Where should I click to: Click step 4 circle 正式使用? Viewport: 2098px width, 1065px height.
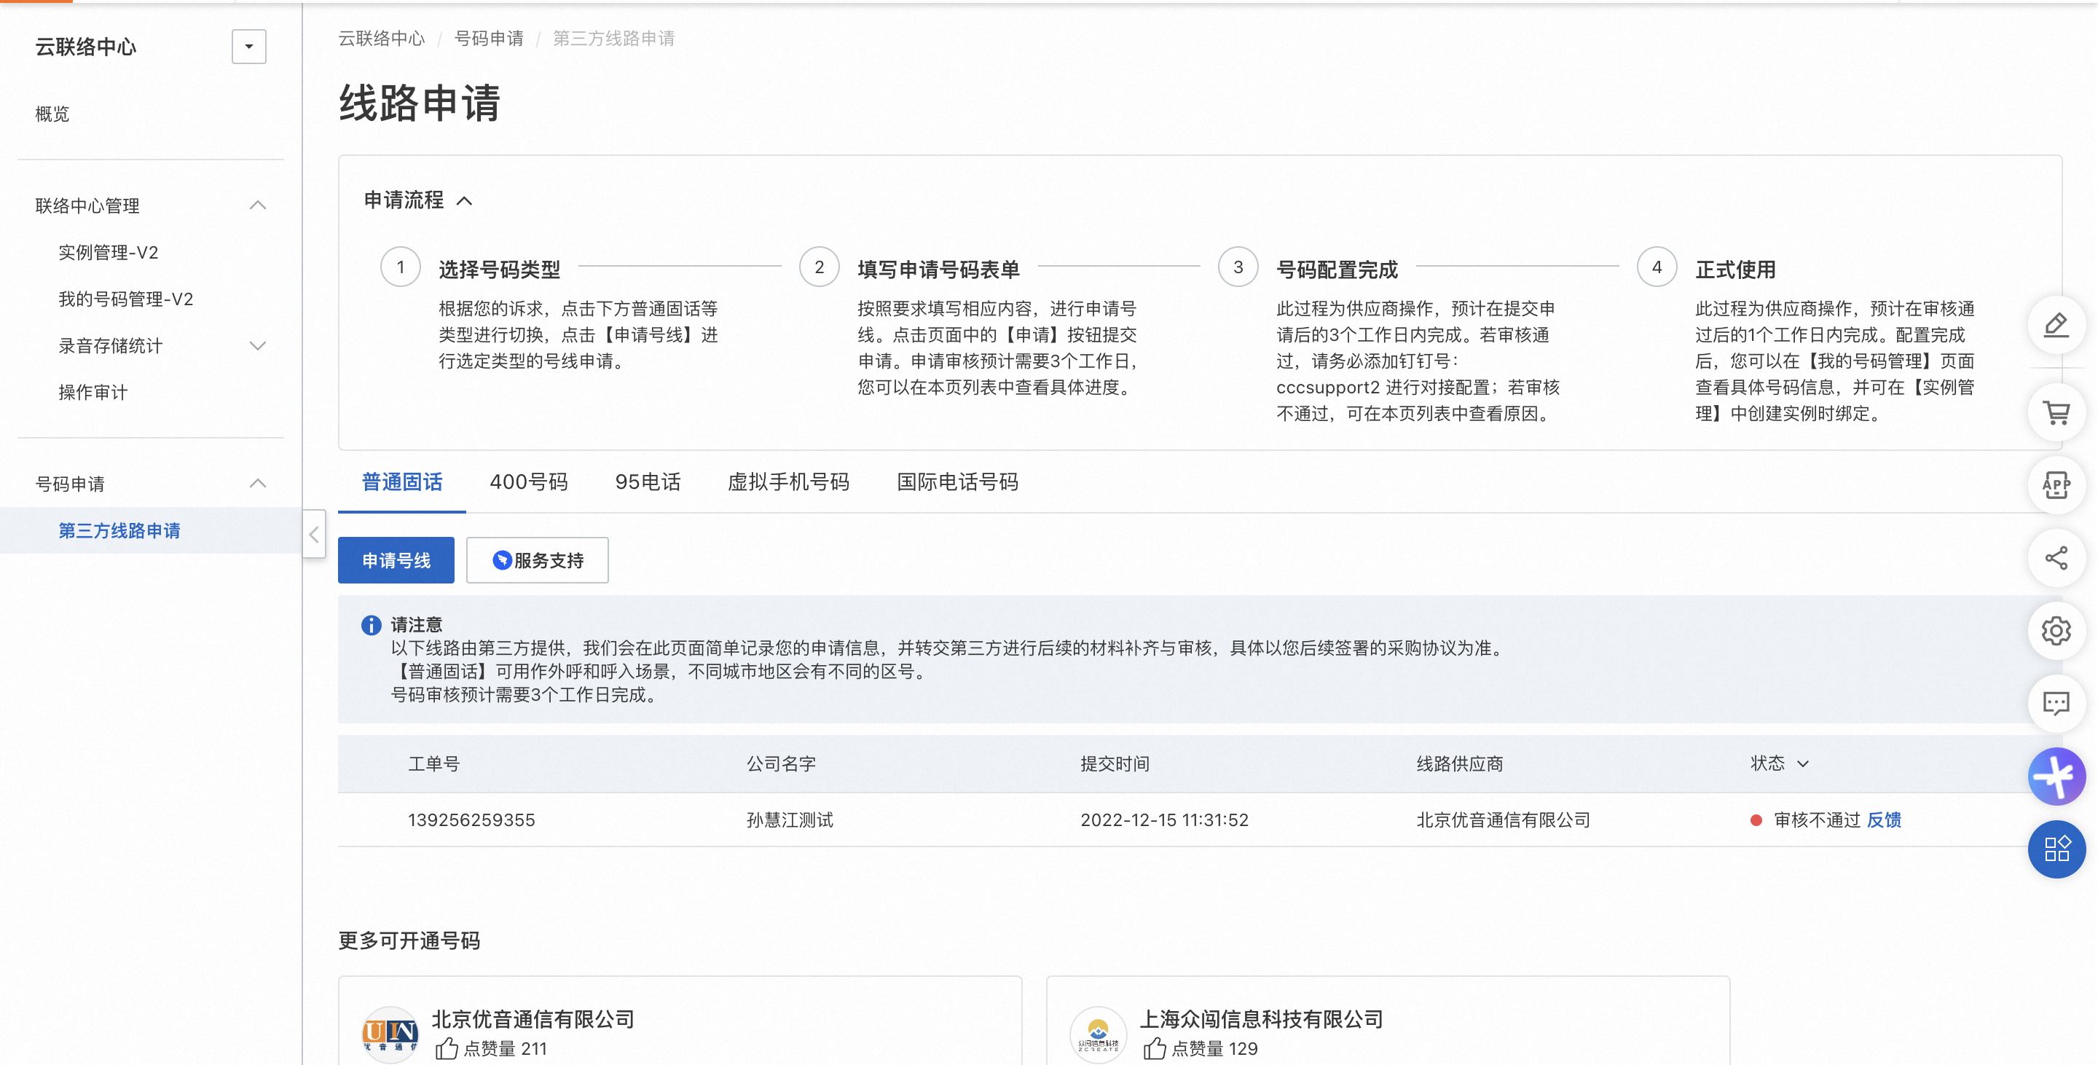point(1657,267)
